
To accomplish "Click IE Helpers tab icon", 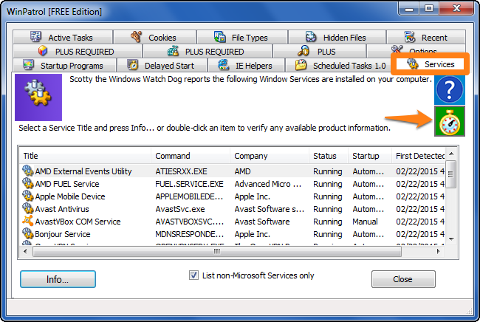I will (224, 65).
